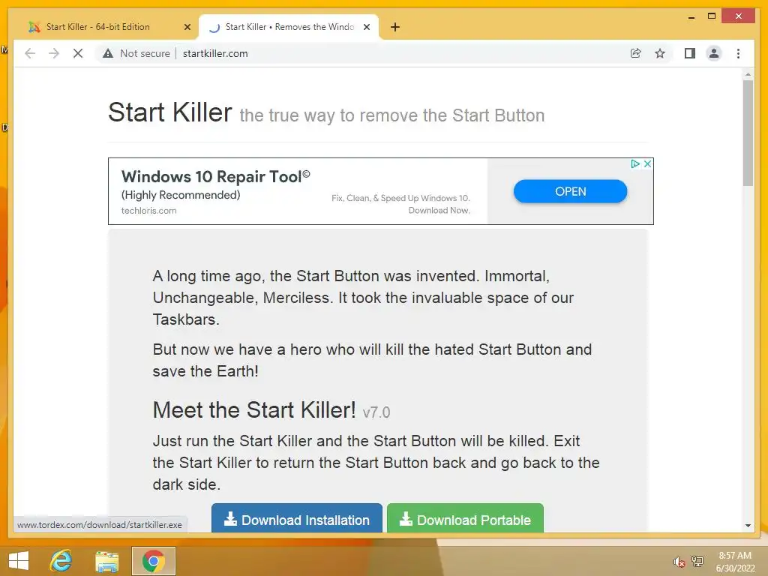Launch Internet Explorer from the taskbar

61,561
